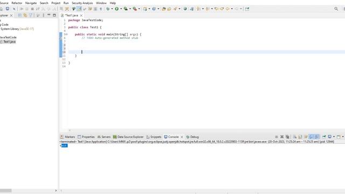Screen dimensions: 345x194
Task: Close the Test1.java editor tab
Action: coord(81,16)
